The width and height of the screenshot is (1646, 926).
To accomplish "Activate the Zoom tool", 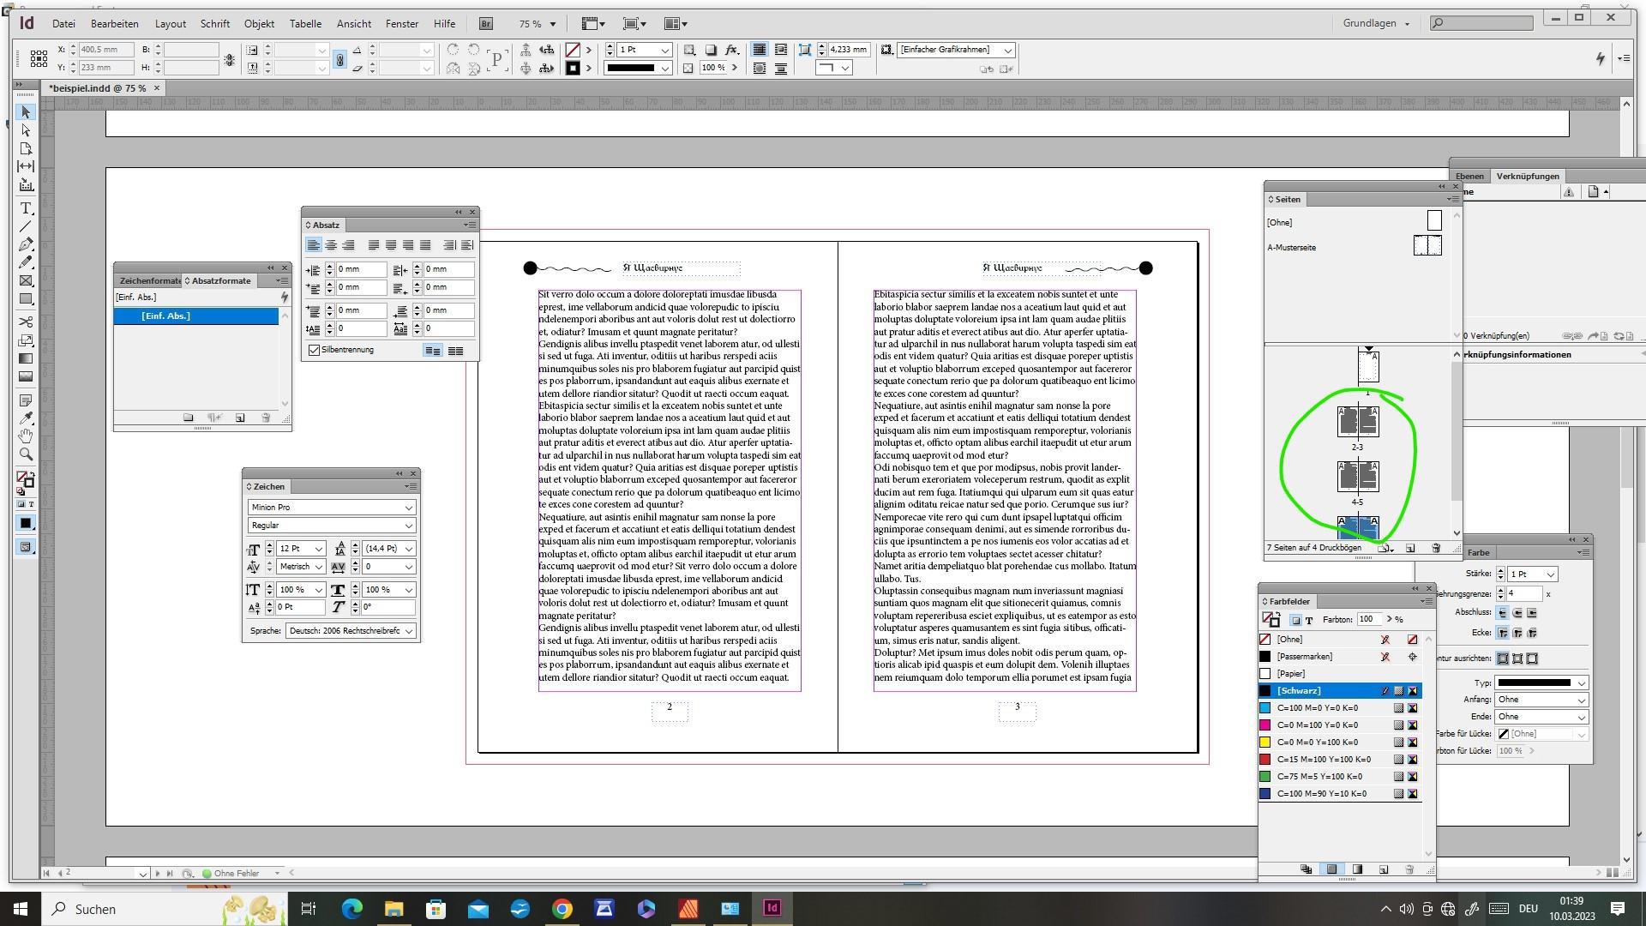I will (26, 454).
